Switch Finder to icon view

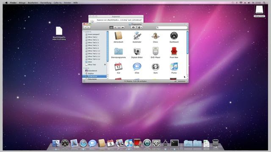(x=111, y=27)
